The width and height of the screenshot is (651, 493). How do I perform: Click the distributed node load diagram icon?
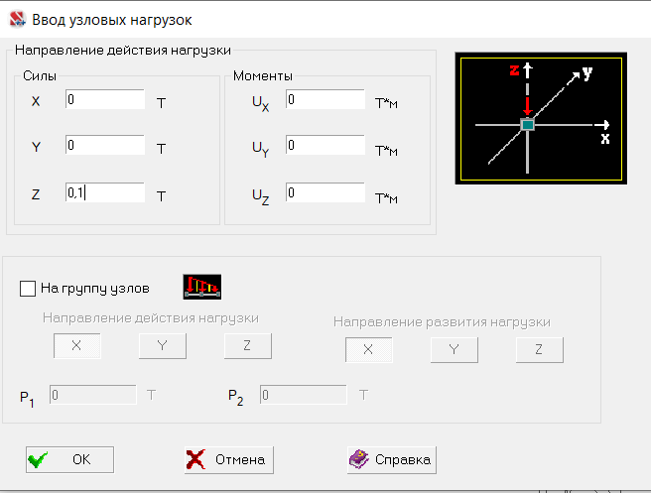pos(202,287)
